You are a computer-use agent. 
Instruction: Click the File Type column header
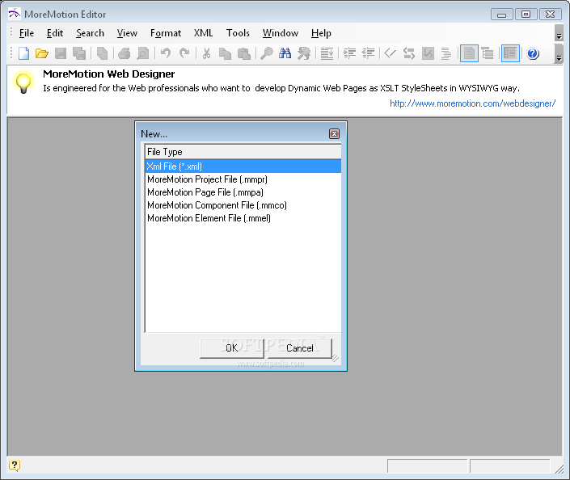[x=243, y=152]
